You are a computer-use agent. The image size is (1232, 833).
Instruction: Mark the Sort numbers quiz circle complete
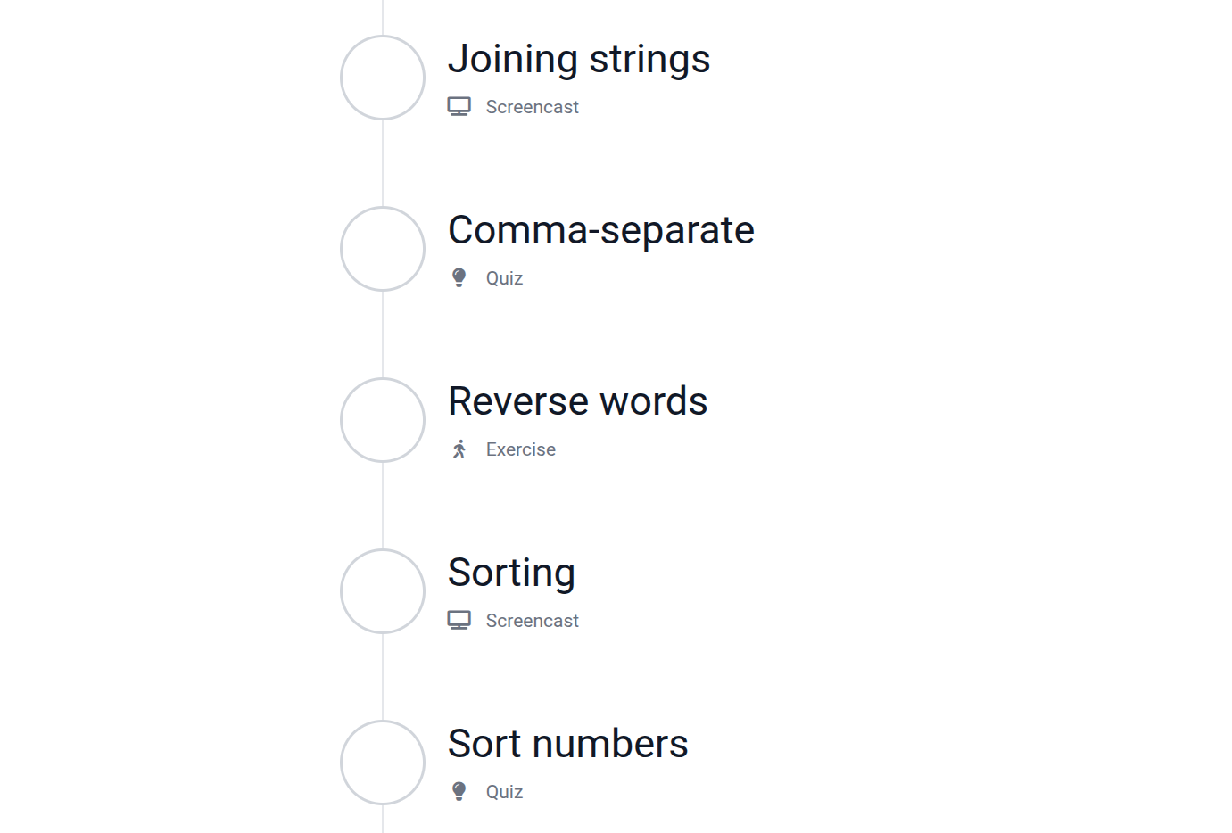[382, 763]
